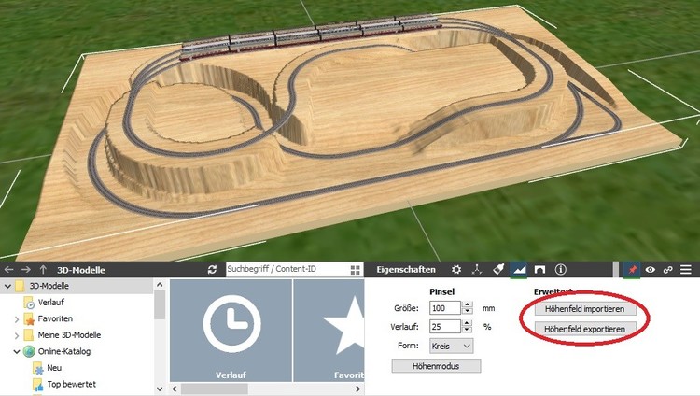Select the terrain height editing tab
700x396 pixels.
tap(519, 270)
